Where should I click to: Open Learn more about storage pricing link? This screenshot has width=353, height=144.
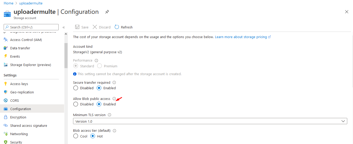pyautogui.click(x=243, y=37)
